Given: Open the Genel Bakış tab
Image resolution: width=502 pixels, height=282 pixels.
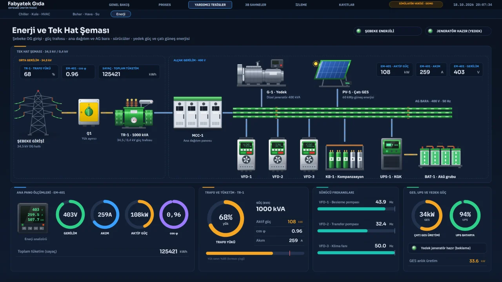Looking at the screenshot, I should (119, 5).
